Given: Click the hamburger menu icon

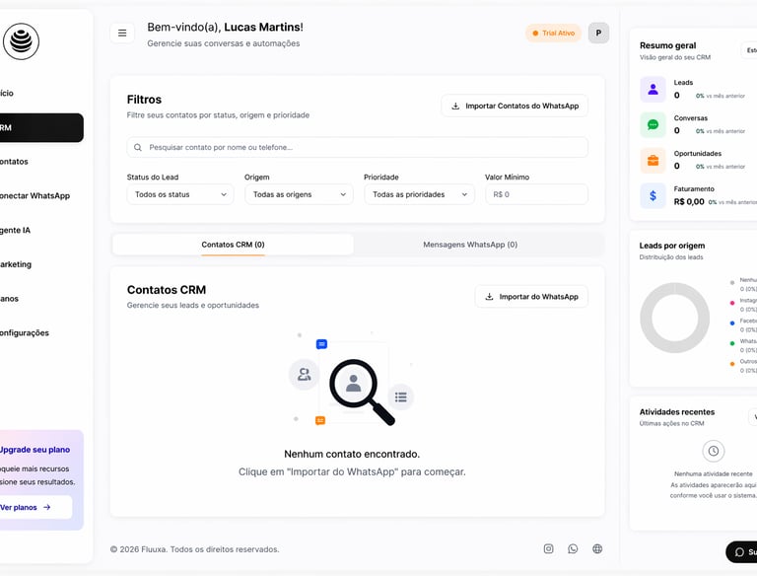Looking at the screenshot, I should point(122,34).
